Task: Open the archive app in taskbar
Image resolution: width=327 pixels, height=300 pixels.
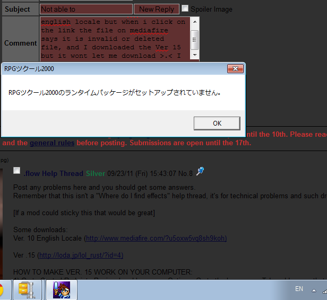Action: pyautogui.click(x=27, y=290)
